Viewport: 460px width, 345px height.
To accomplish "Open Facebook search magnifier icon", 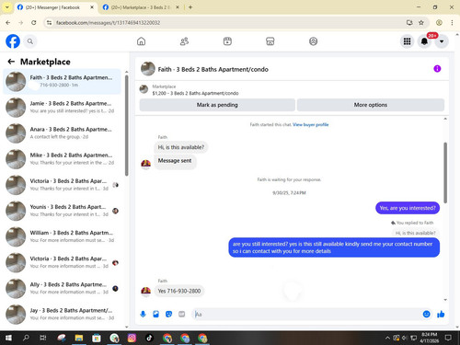I will pos(30,41).
